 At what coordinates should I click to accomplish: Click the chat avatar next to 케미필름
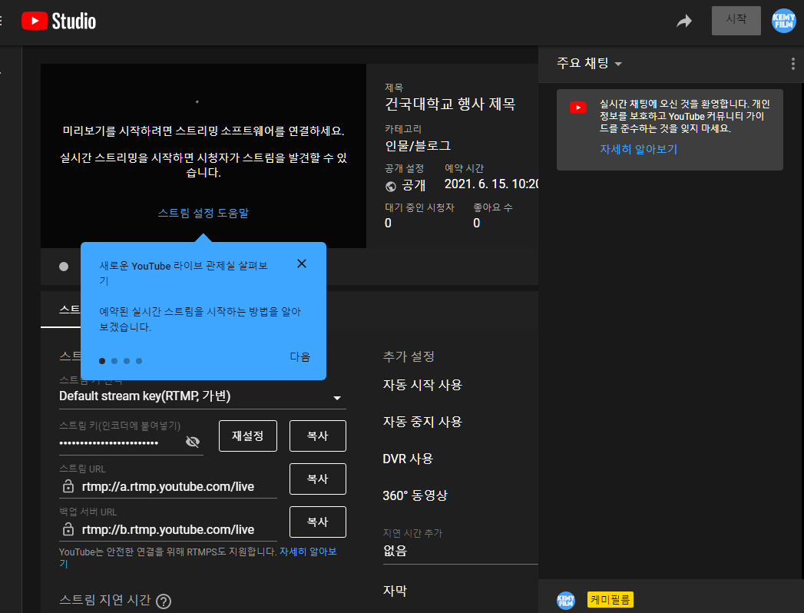(566, 600)
